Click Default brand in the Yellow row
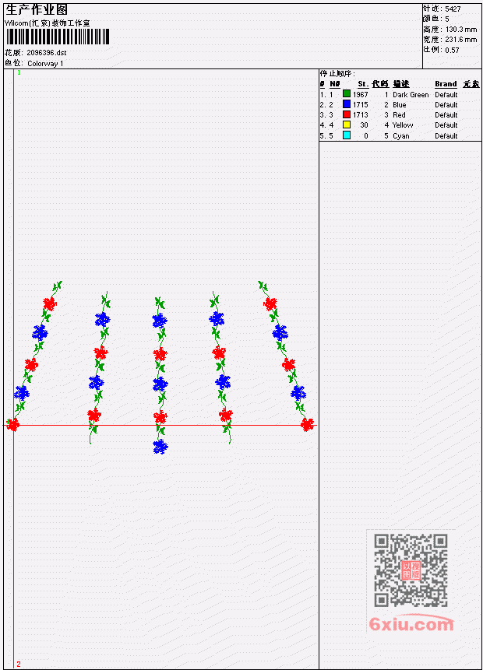Image resolution: width=483 pixels, height=670 pixels. pyautogui.click(x=446, y=125)
